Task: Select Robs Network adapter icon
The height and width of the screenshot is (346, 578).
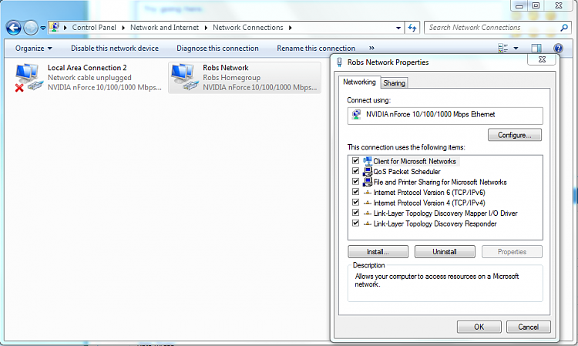Action: pyautogui.click(x=185, y=77)
